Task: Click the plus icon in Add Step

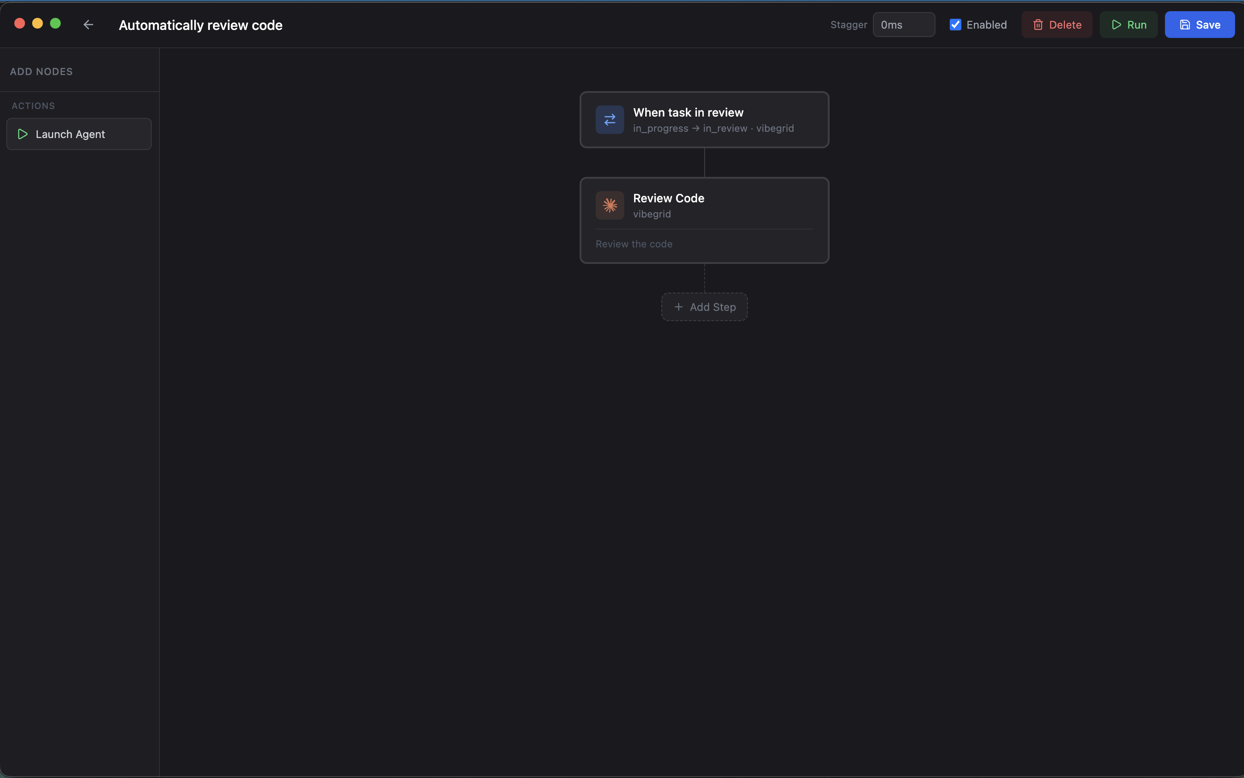Action: click(x=678, y=307)
